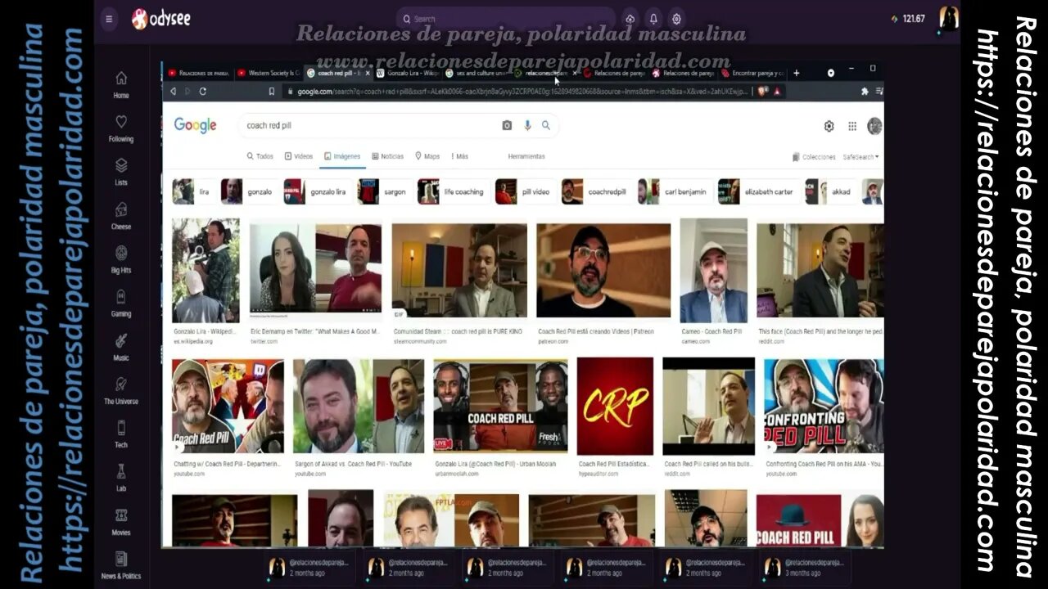
Task: Select the life coaching filter chip
Action: coord(452,191)
